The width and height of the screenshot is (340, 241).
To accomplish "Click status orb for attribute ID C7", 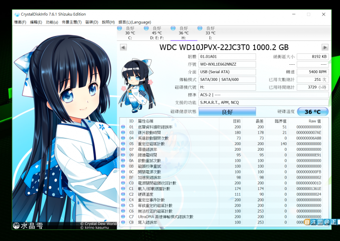I will [123, 216].
